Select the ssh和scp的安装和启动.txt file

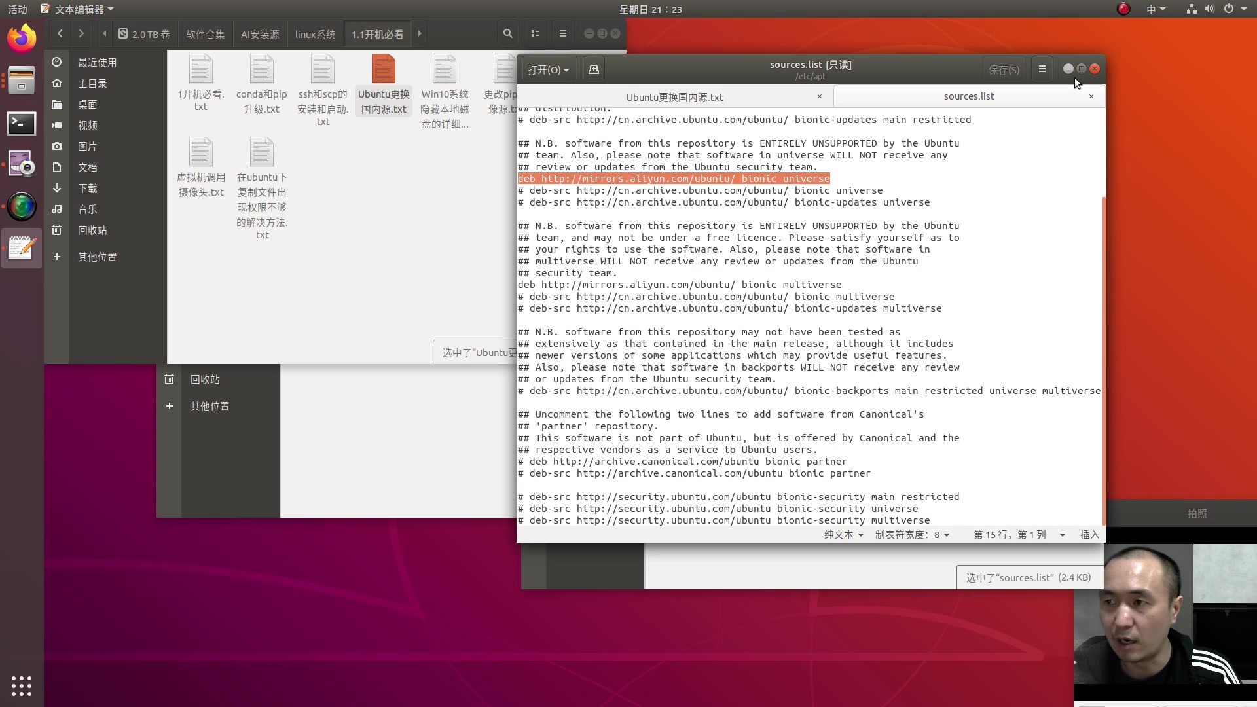pos(323,90)
